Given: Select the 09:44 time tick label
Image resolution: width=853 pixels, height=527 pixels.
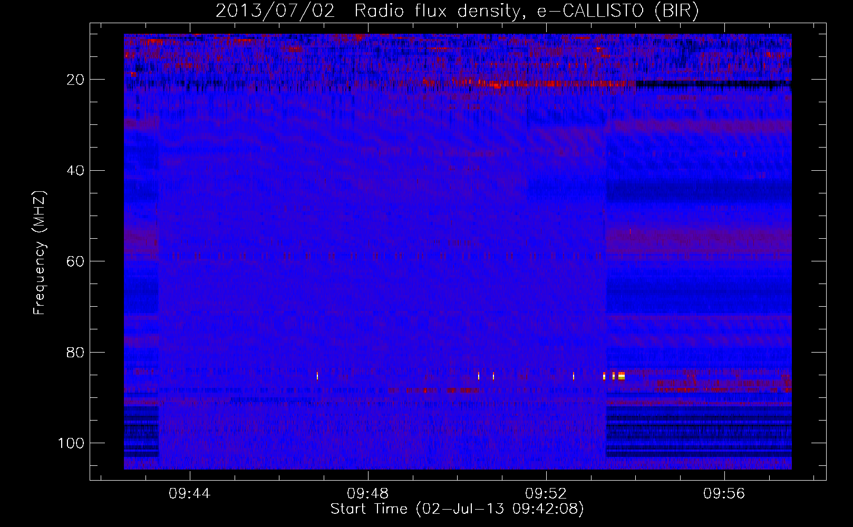Looking at the screenshot, I should 189,494.
